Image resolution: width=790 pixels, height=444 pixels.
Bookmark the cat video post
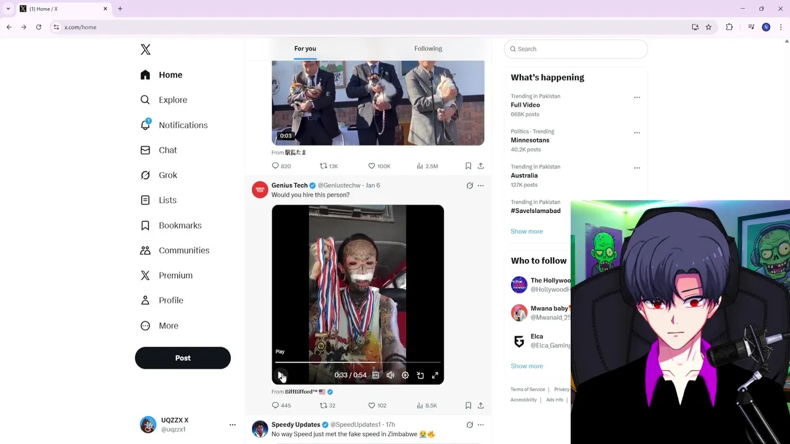click(468, 166)
